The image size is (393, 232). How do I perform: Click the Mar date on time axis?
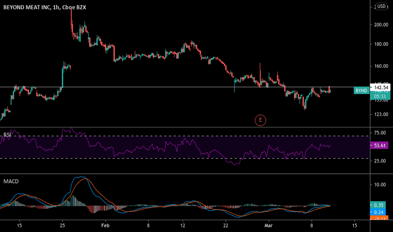(x=269, y=226)
